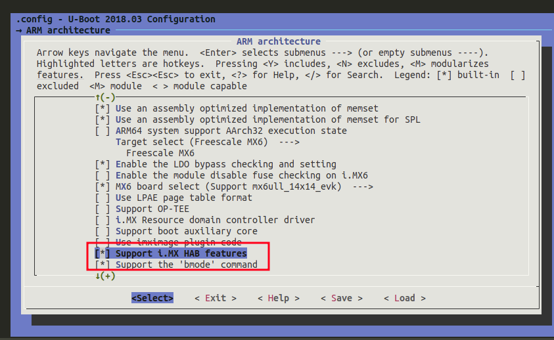Image resolution: width=554 pixels, height=340 pixels.
Task: Enable ARM64 AArch32 execution state option
Action: 103,131
